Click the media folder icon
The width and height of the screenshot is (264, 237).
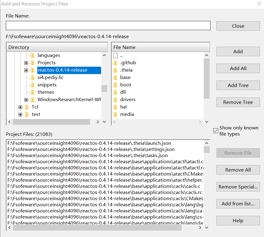115,115
